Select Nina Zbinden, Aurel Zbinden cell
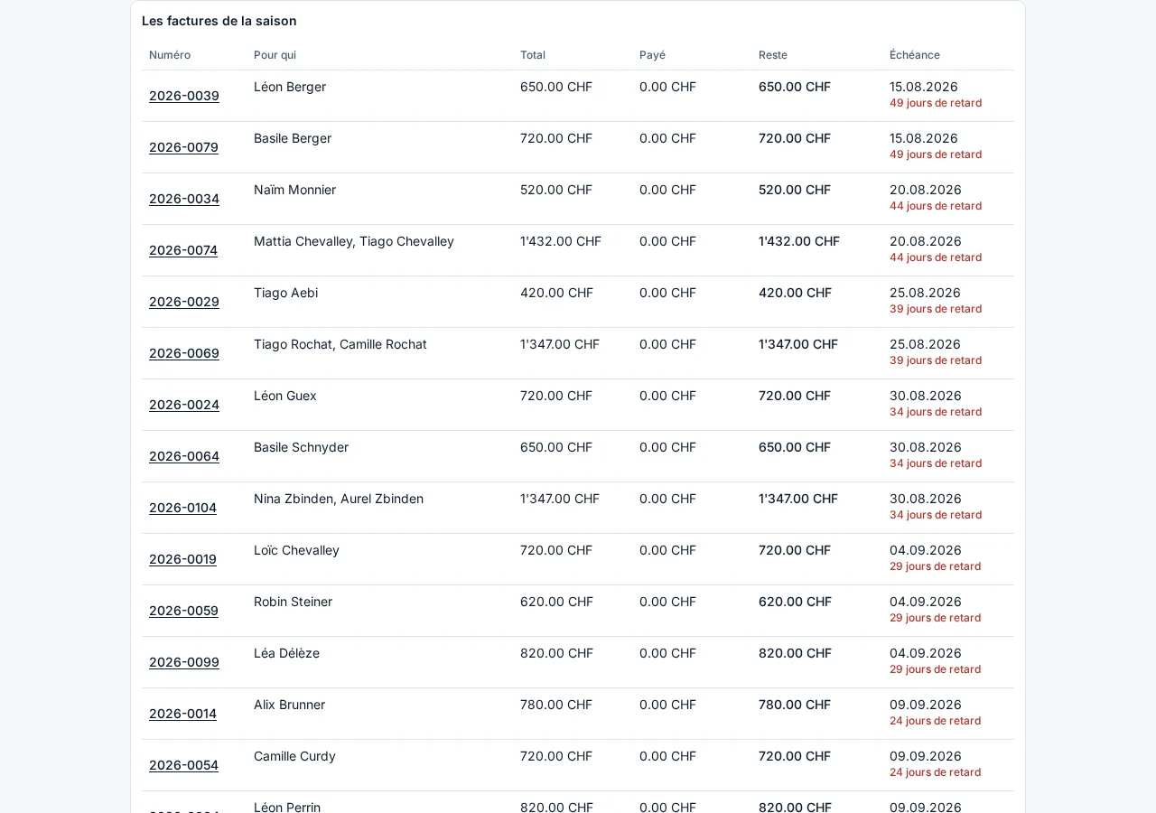Screen dimensions: 1156x813 (339, 499)
